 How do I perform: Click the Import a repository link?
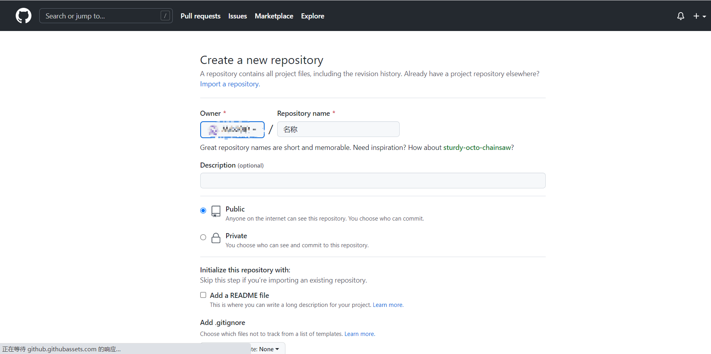pyautogui.click(x=230, y=84)
